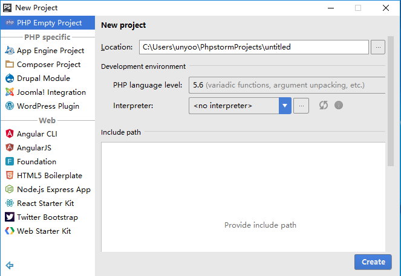Click the Node.js Express App icon

click(10, 189)
